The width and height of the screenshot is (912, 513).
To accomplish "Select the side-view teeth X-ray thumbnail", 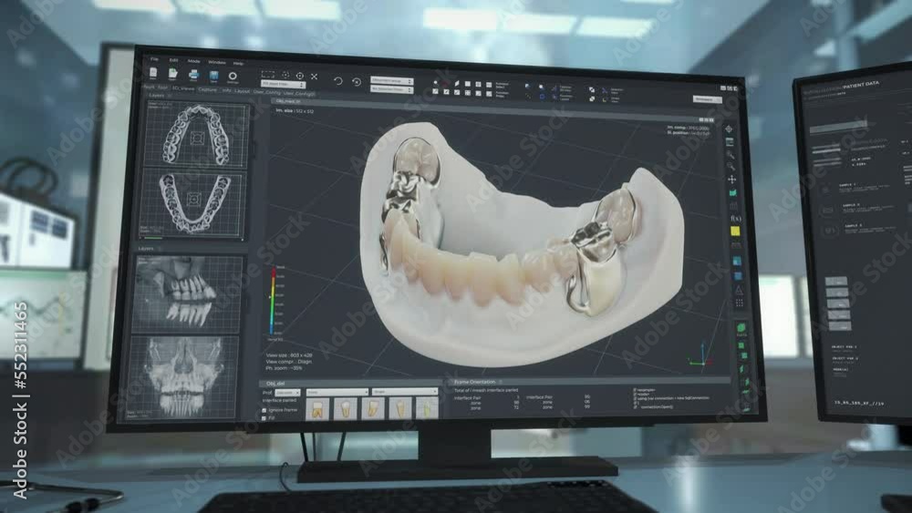I will tap(188, 295).
